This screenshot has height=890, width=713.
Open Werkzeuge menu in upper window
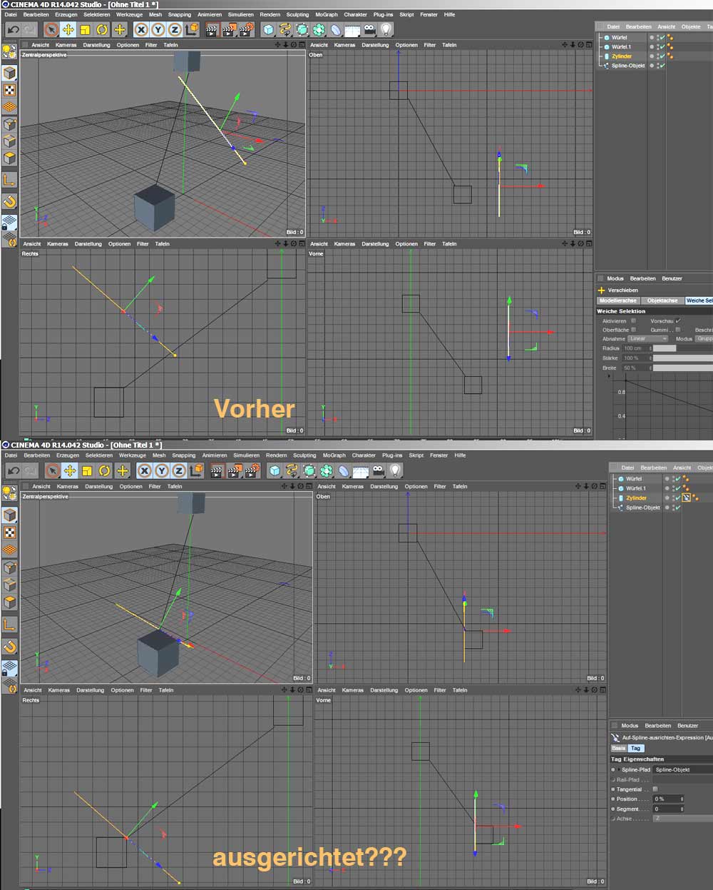point(128,14)
